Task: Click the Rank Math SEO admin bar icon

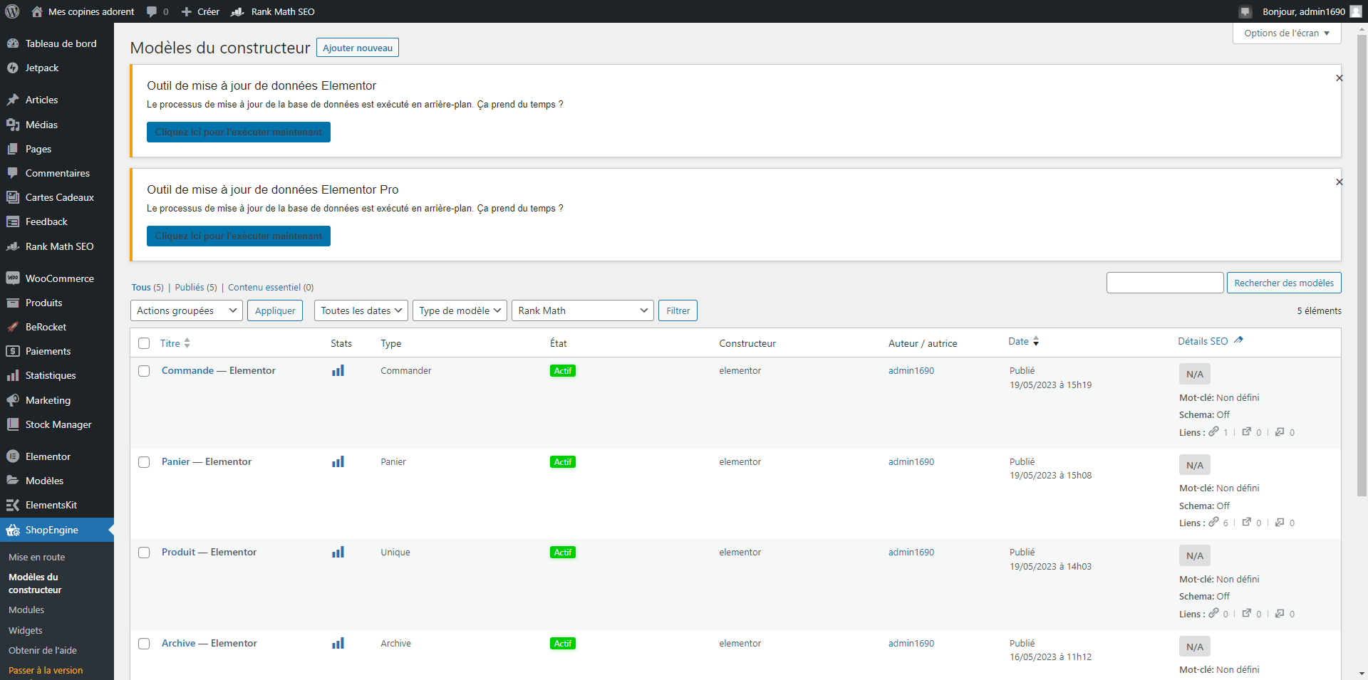Action: point(238,11)
